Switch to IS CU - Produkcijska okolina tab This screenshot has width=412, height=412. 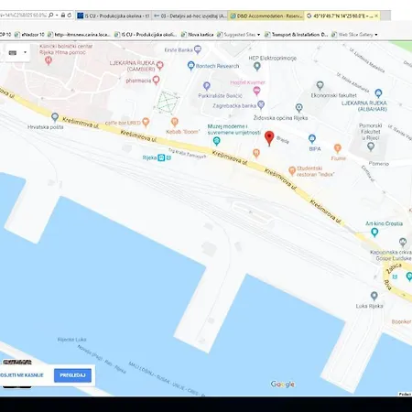pyautogui.click(x=114, y=16)
